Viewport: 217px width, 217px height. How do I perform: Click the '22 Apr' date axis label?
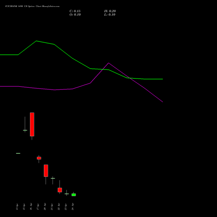point(59,207)
